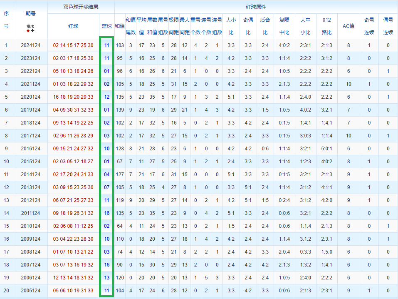Viewport: 398px width, 299px height.
Task: Click red balls 03 09 15 23 25 30
Action: (x=73, y=187)
